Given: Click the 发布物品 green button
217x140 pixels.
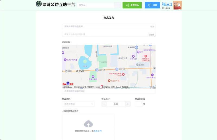Looking at the screenshot, I should pyautogui.click(x=132, y=5).
